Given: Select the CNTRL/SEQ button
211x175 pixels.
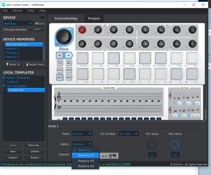Looking at the screenshot, I should point(60,63).
